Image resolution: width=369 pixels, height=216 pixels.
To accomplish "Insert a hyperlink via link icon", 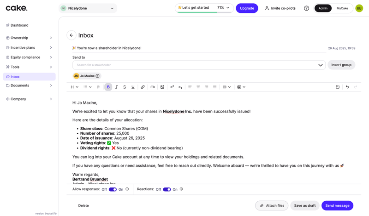I will (143, 87).
